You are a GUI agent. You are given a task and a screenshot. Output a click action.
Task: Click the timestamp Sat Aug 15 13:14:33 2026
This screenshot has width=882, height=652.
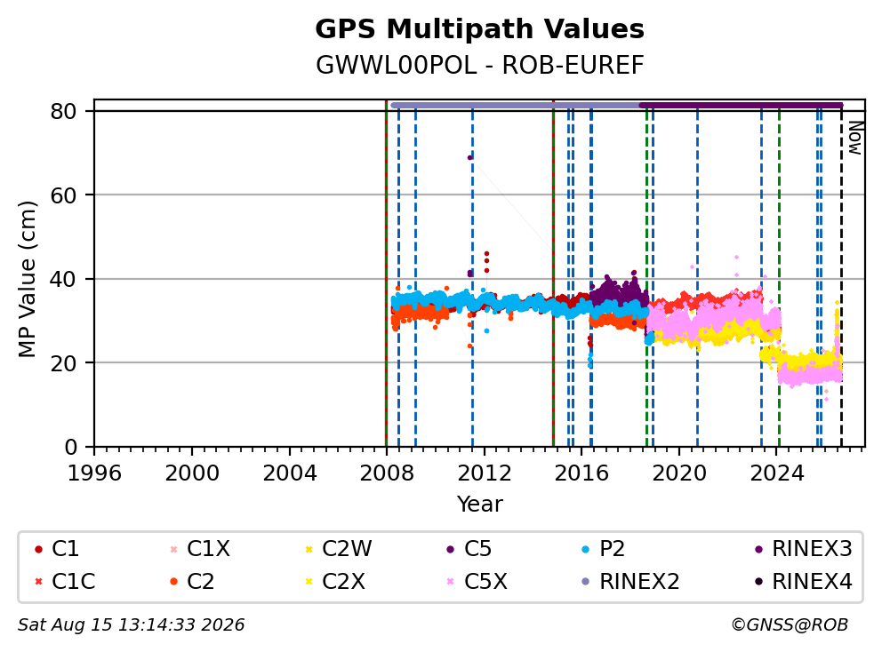click(x=131, y=625)
